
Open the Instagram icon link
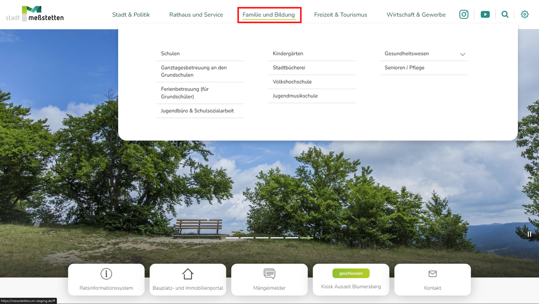point(464,14)
